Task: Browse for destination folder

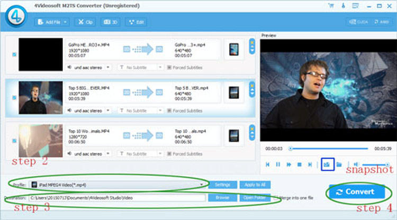Action: (x=222, y=198)
